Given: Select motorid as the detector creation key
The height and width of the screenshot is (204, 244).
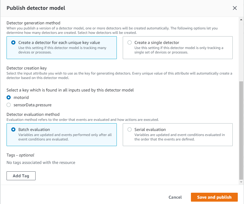Looking at the screenshot, I should [x=9, y=97].
